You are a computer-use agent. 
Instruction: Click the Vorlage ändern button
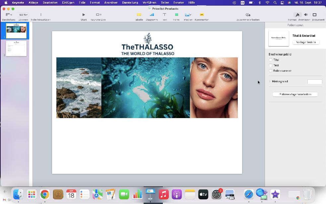(x=306, y=42)
